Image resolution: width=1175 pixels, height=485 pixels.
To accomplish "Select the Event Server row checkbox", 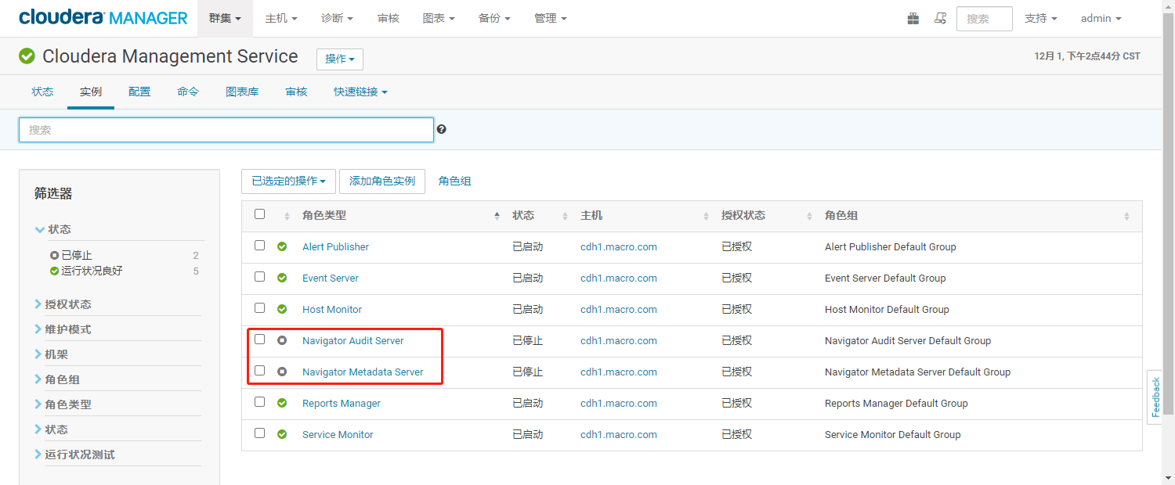I will (260, 277).
